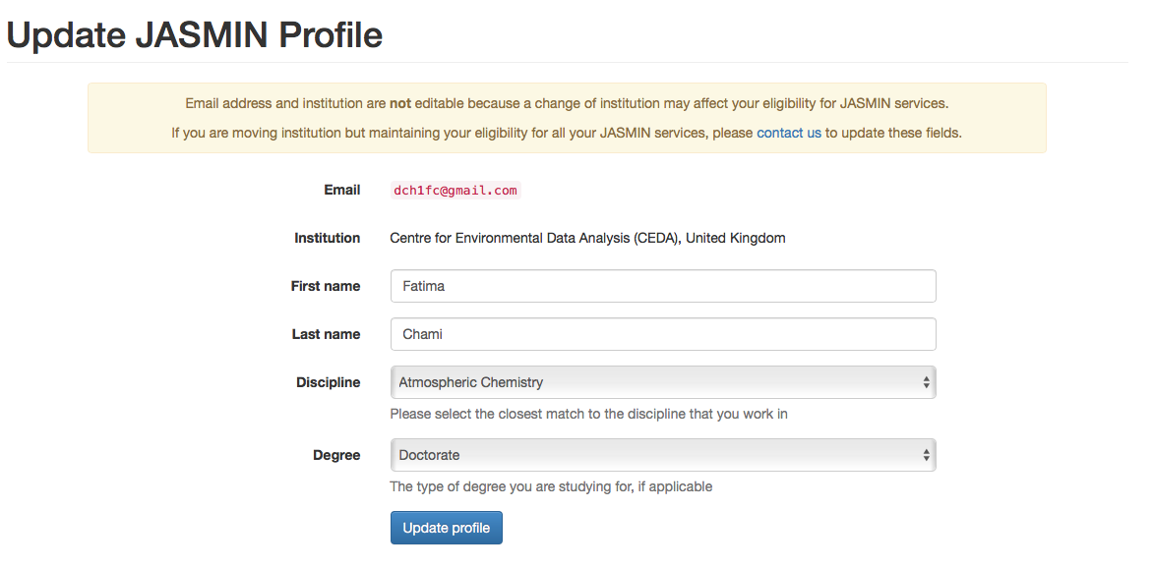Viewport: 1153px width, 566px height.
Task: Click the email address dch1fc@gmail.com
Action: pyautogui.click(x=455, y=191)
